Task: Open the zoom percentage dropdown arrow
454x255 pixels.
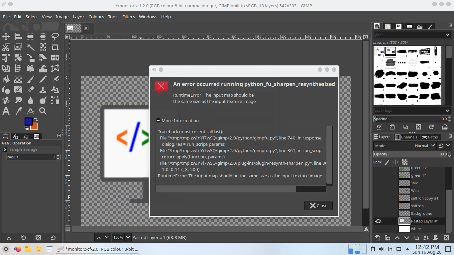Action: pyautogui.click(x=128, y=237)
